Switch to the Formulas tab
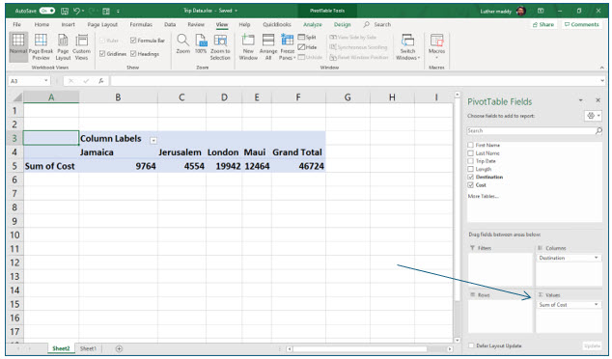 pyautogui.click(x=141, y=24)
